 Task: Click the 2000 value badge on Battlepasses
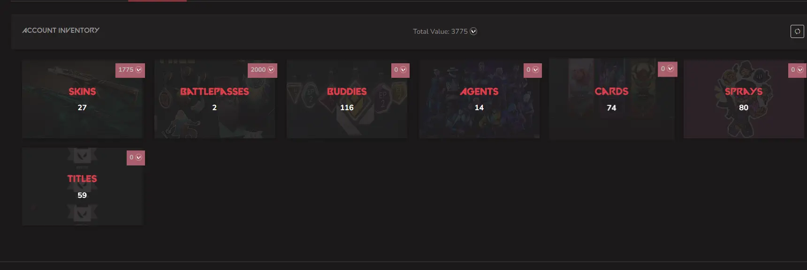262,70
